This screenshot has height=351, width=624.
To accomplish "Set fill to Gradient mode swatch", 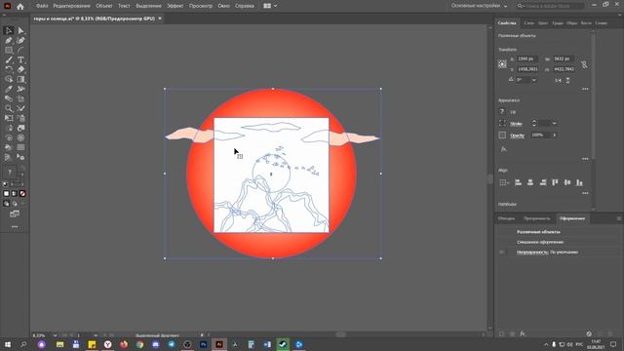I will [x=15, y=194].
